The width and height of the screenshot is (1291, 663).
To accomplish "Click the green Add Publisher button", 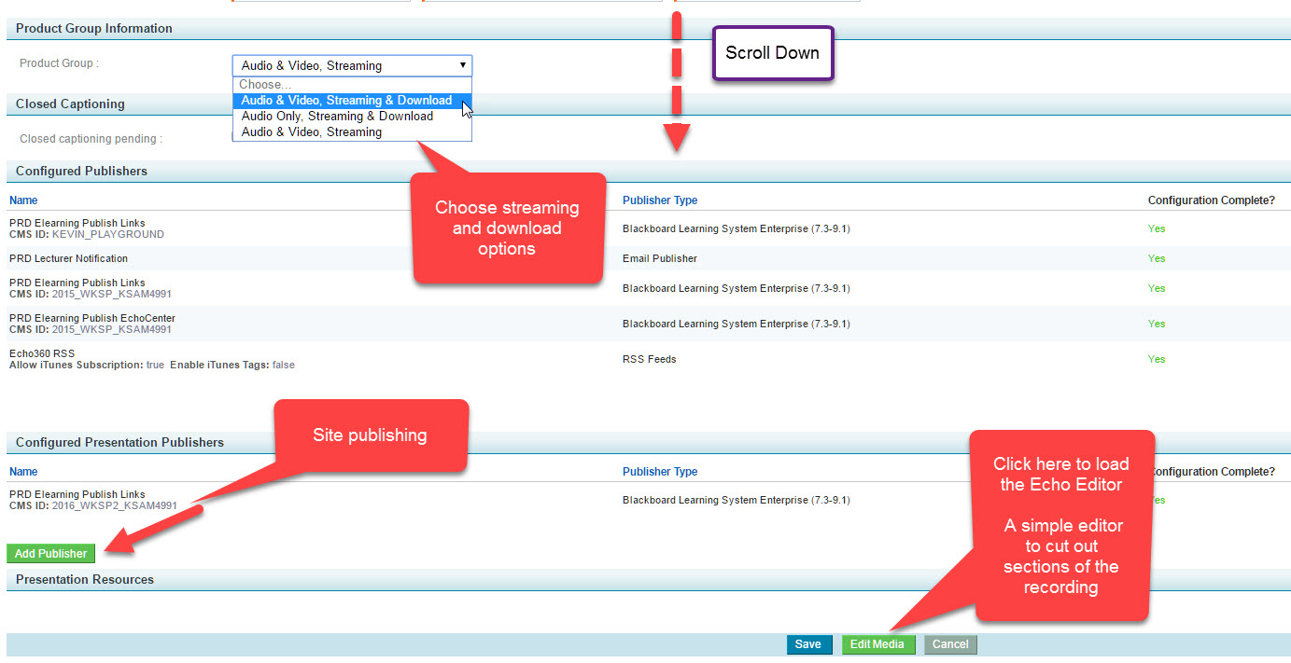I will click(51, 554).
